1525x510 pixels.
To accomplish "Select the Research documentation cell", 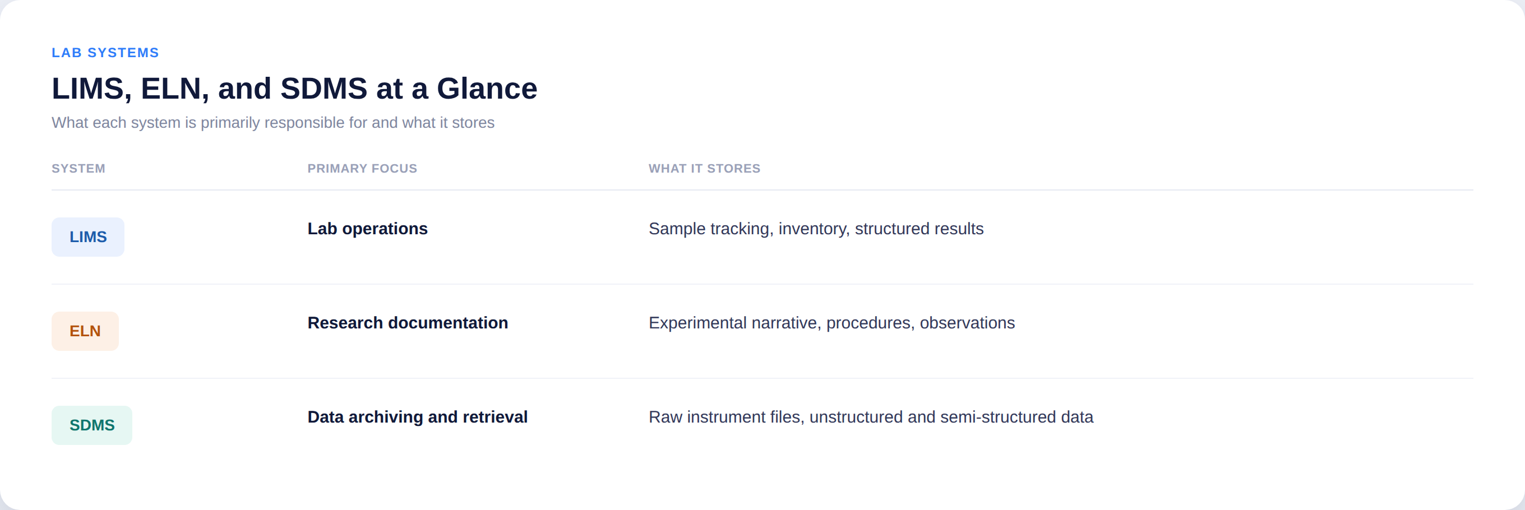I will pyautogui.click(x=407, y=322).
